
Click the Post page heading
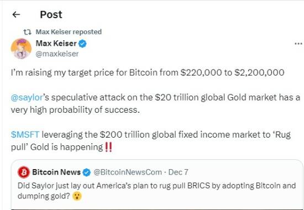(x=51, y=14)
